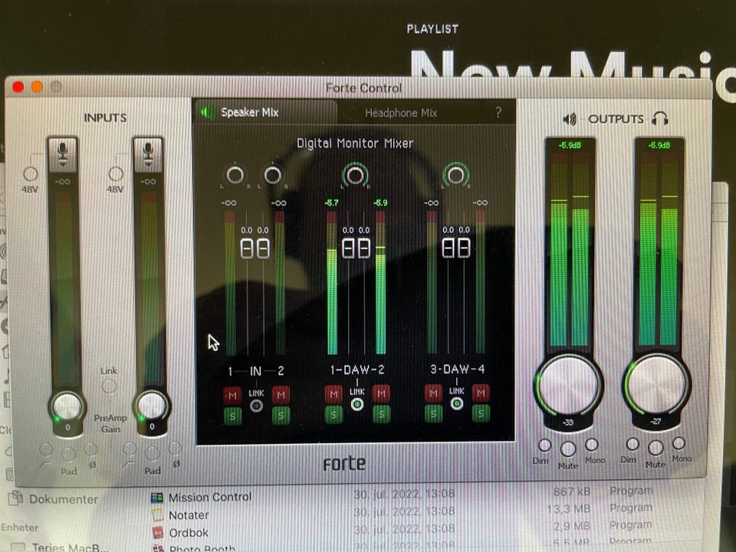Toggle LINK for 1-IN-2 channels
The width and height of the screenshot is (736, 552).
pyautogui.click(x=256, y=406)
